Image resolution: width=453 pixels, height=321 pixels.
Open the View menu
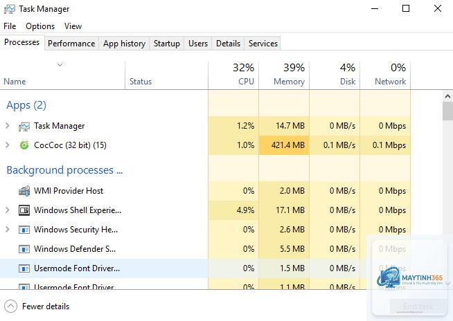coord(73,26)
